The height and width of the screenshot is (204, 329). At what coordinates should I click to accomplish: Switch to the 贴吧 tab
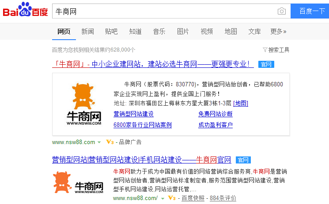(111, 31)
